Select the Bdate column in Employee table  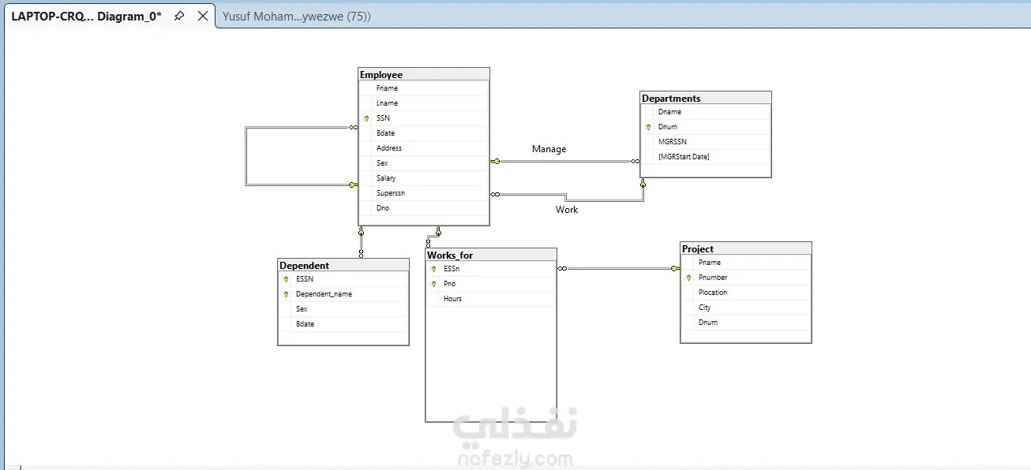click(x=424, y=133)
